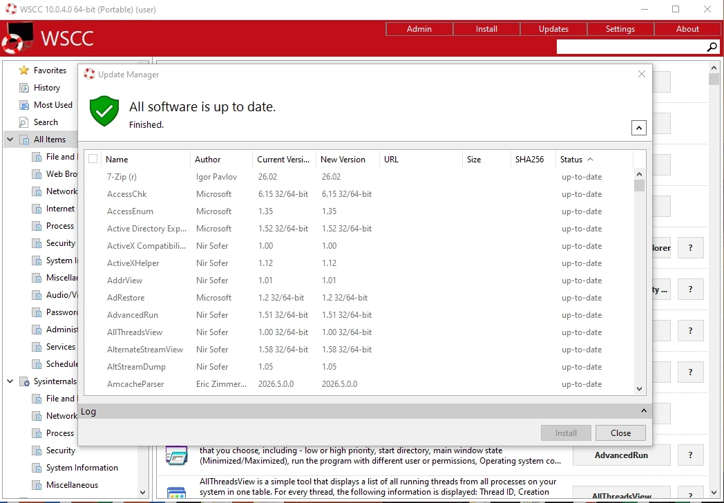The width and height of the screenshot is (724, 503).
Task: Click the Most Used icon
Action: 23,105
